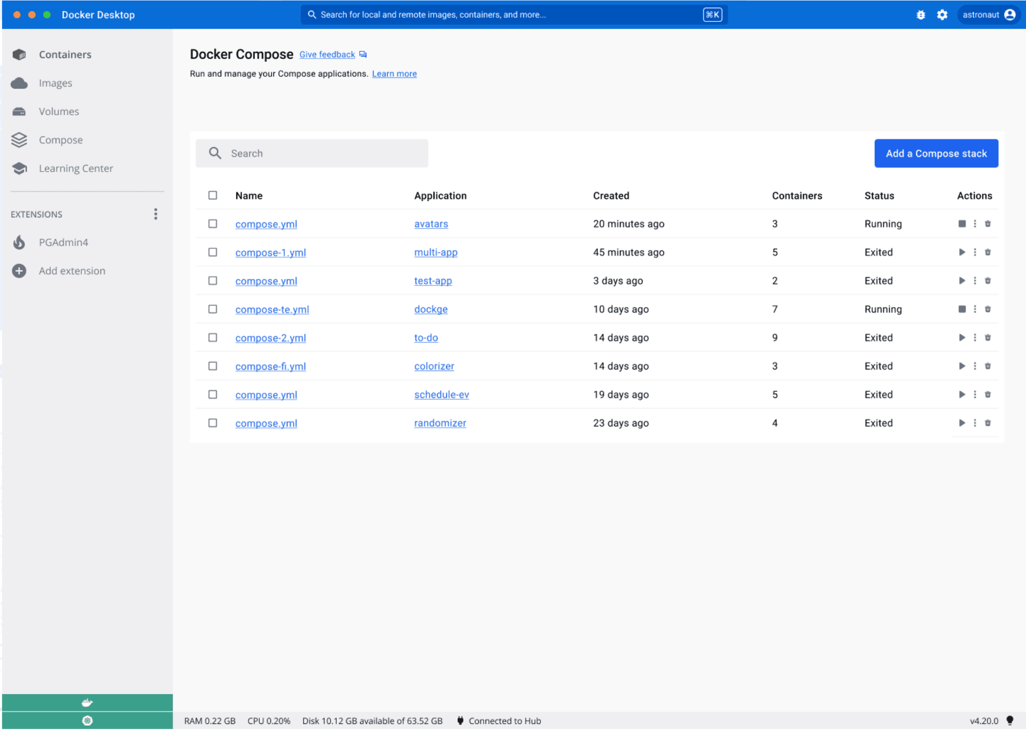Open more actions menu for to-do
1026x730 pixels.
975,337
